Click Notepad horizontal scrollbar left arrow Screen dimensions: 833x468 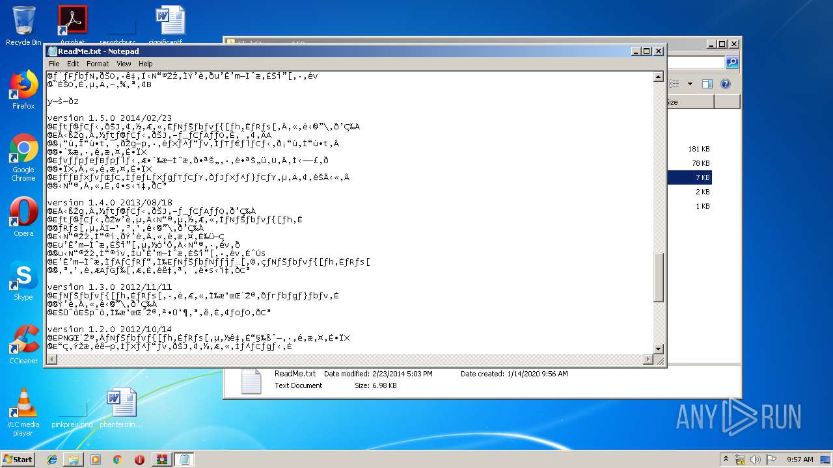click(51, 359)
